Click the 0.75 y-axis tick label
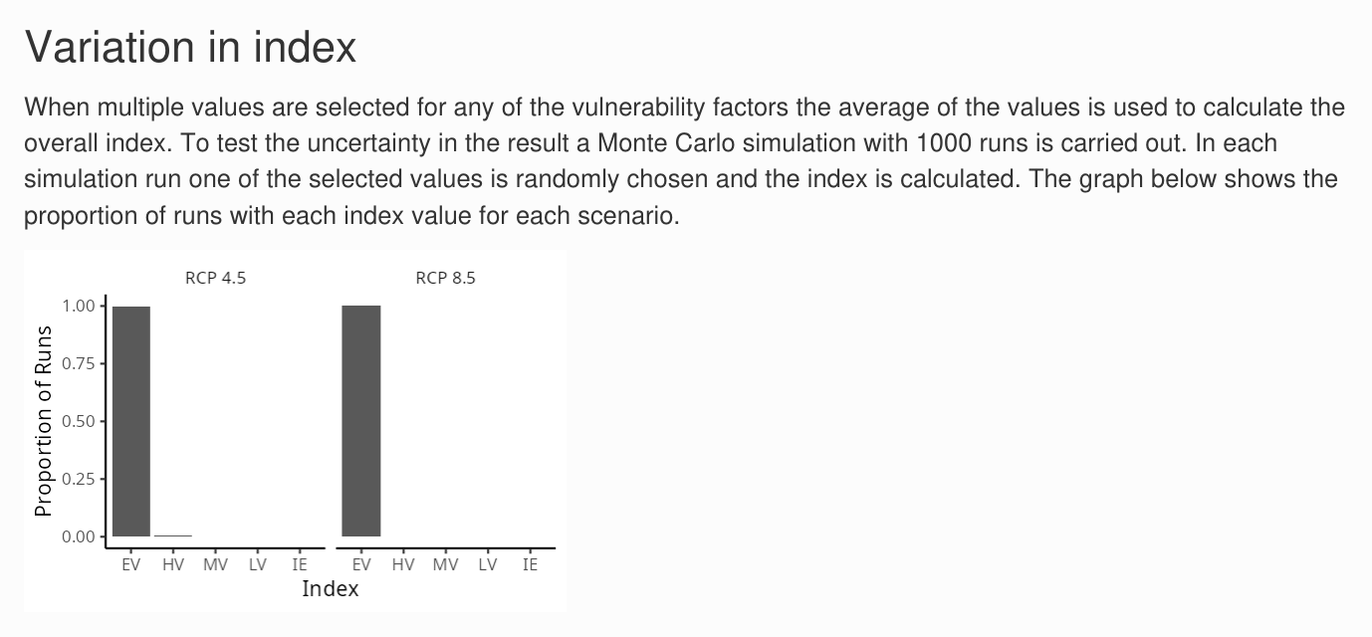The width and height of the screenshot is (1372, 637). (x=79, y=363)
